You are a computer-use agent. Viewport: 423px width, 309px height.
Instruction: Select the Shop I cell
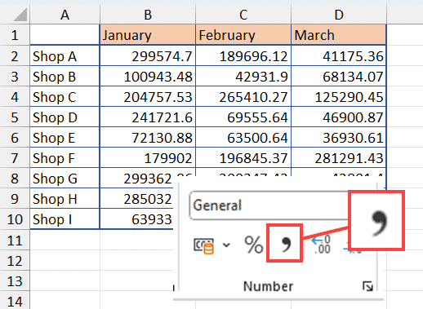coord(65,219)
